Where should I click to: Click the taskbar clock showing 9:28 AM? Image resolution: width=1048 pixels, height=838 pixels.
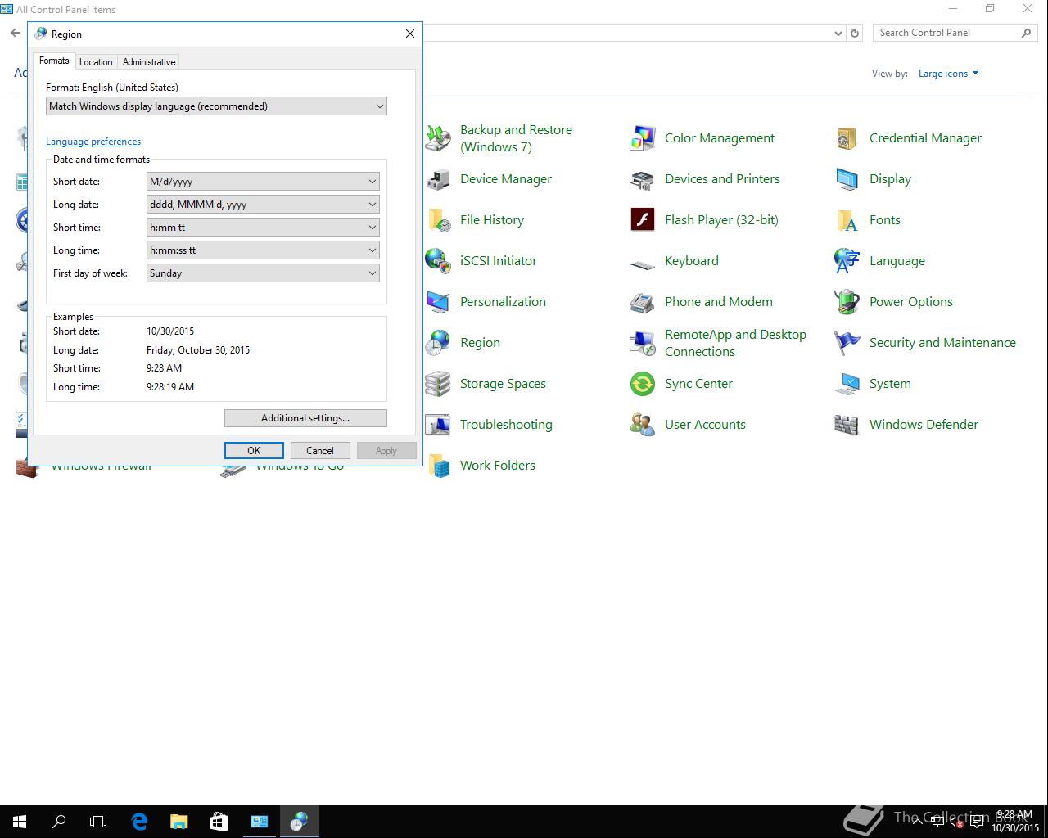point(1015,822)
